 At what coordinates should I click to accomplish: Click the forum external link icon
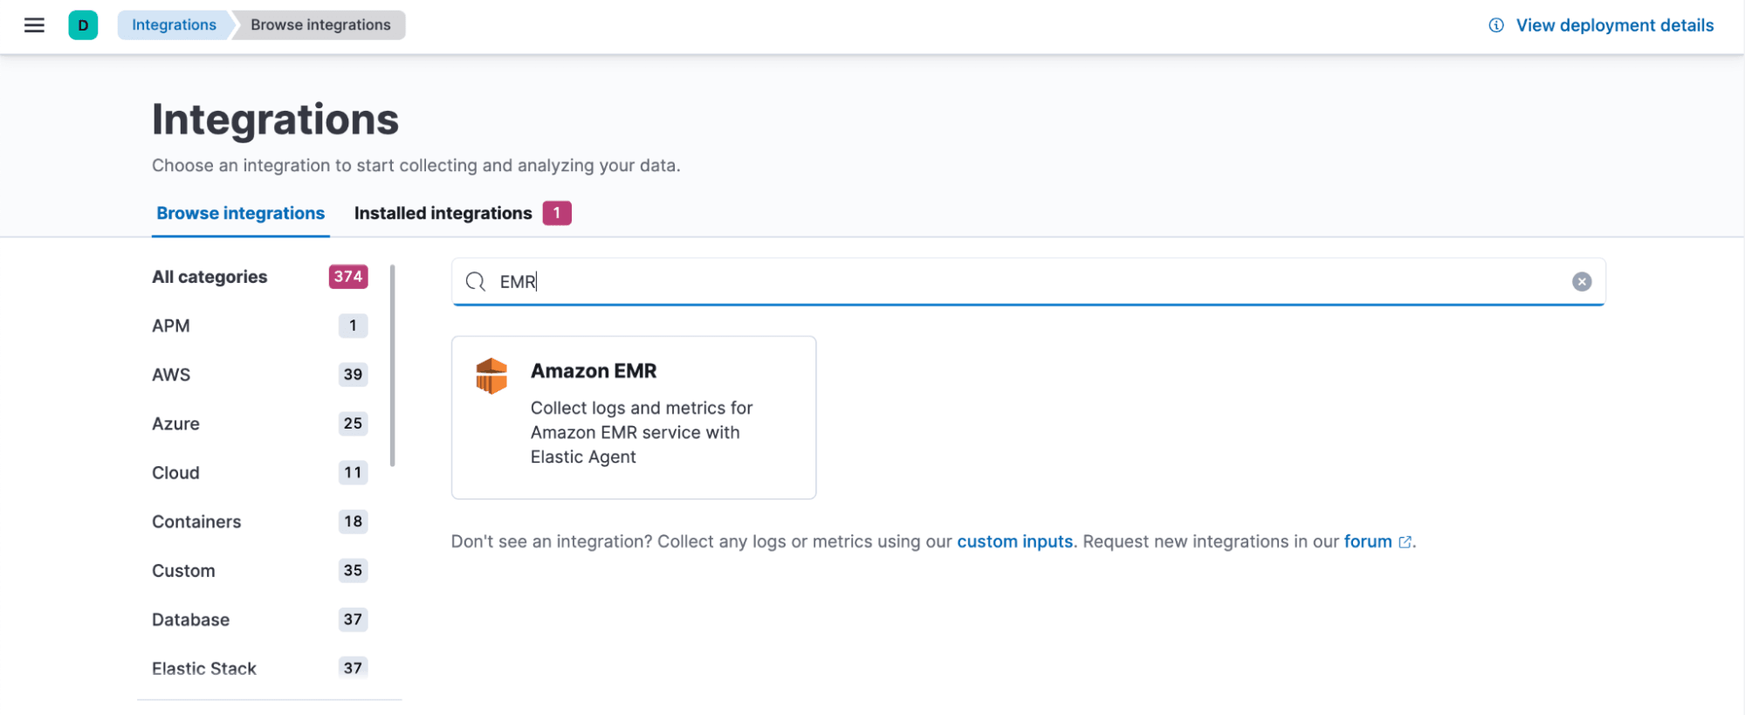pos(1405,542)
